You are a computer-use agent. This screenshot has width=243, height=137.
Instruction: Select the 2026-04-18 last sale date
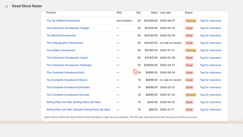coord(167,28)
